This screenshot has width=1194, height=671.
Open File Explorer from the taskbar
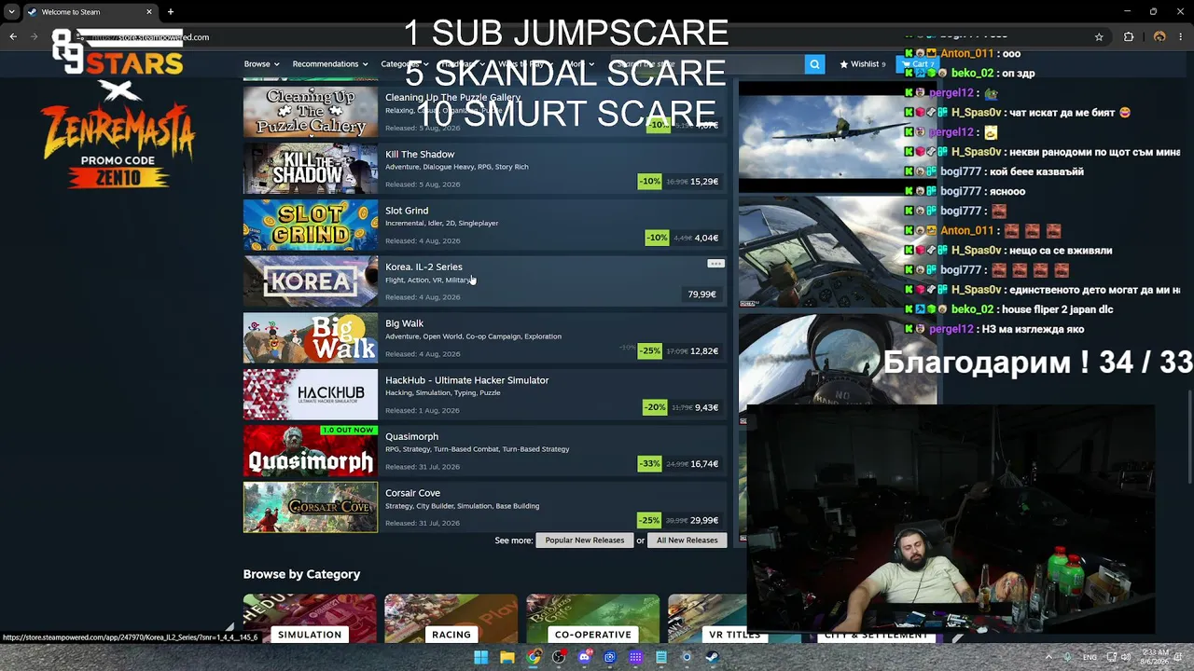507,657
